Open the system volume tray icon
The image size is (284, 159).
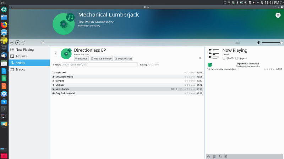pyautogui.click(x=254, y=2)
